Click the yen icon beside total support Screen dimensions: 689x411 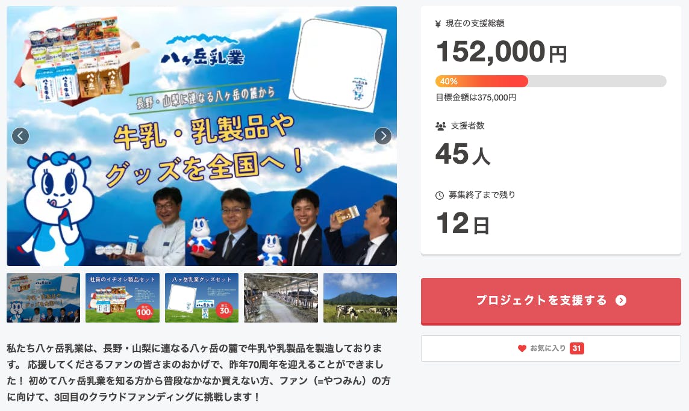[438, 24]
